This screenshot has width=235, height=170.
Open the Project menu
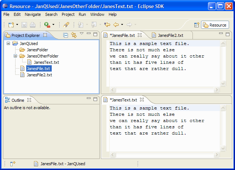tap(68, 14)
